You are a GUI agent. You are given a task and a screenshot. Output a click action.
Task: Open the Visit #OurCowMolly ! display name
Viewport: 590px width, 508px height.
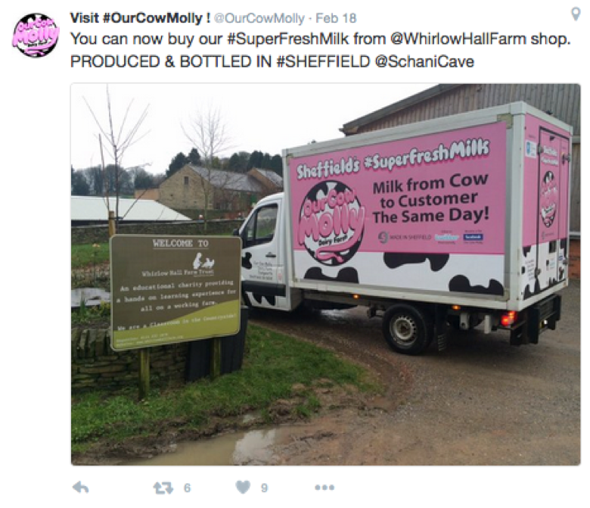point(141,17)
